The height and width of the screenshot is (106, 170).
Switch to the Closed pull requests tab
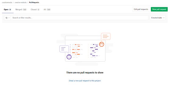coord(35,10)
